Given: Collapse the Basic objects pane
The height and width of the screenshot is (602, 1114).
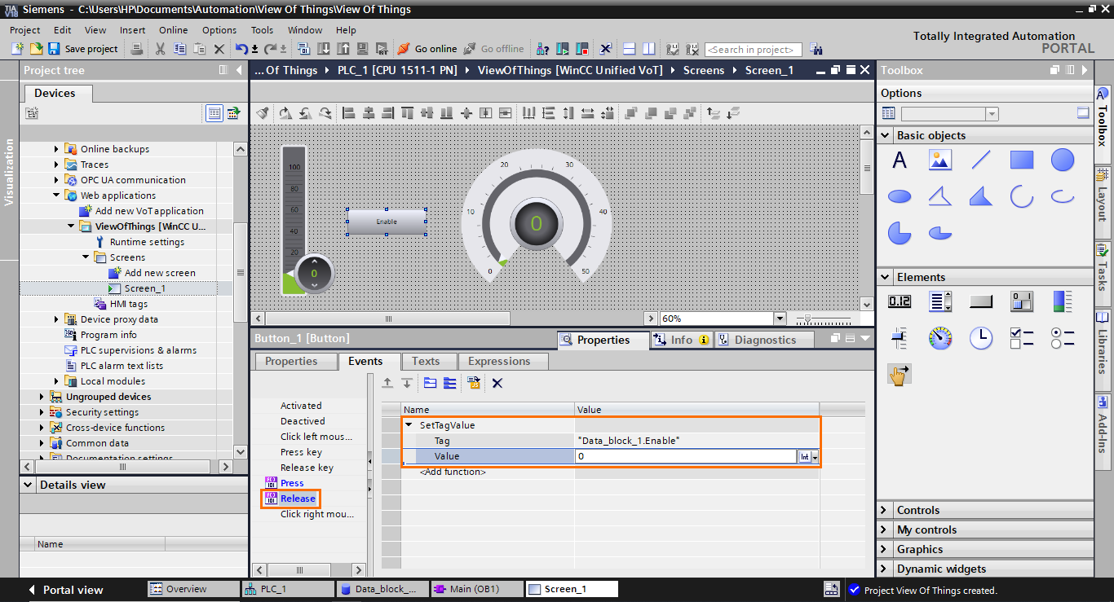Looking at the screenshot, I should coord(886,135).
